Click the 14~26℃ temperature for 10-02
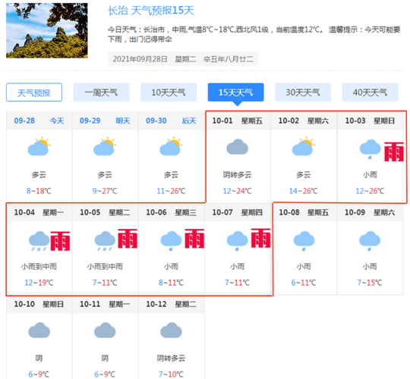The image size is (410, 379). (x=303, y=191)
